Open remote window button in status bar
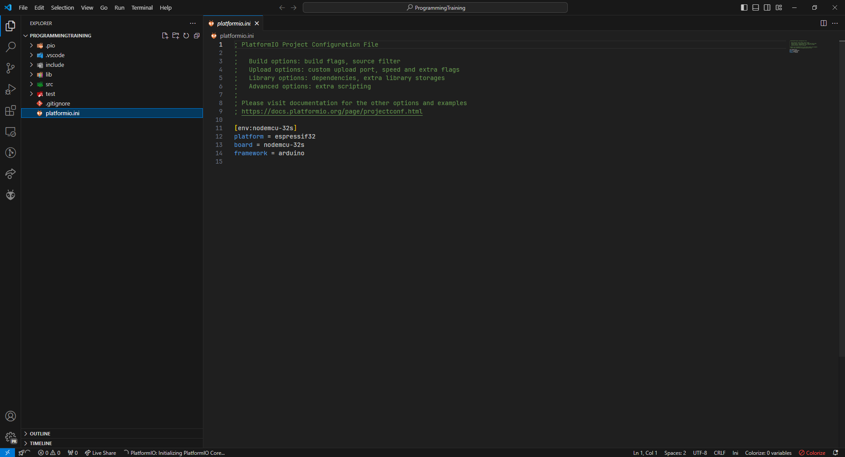 click(x=7, y=453)
